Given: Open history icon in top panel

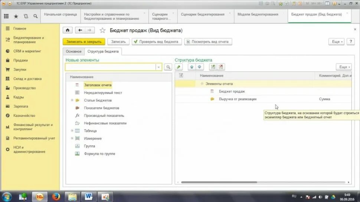Looking at the screenshot, I should (x=26, y=16).
